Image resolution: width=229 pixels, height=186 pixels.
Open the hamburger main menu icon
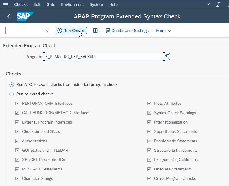pyautogui.click(x=6, y=5)
